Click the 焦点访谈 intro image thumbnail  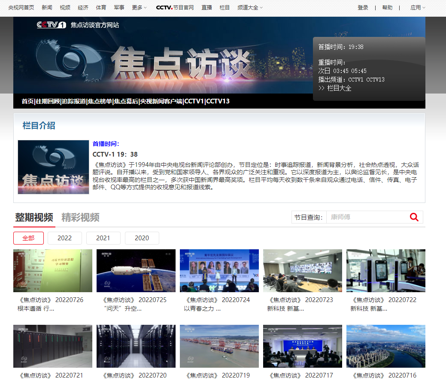53,167
